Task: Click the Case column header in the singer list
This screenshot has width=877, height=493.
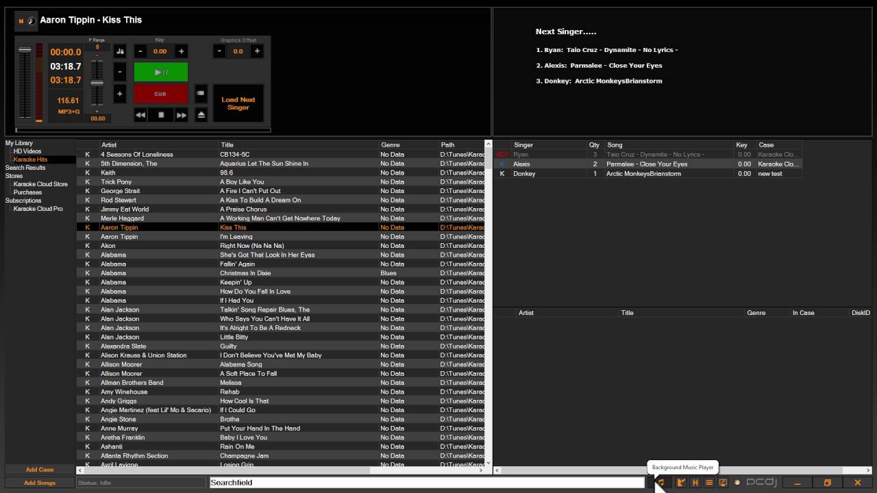Action: click(779, 144)
